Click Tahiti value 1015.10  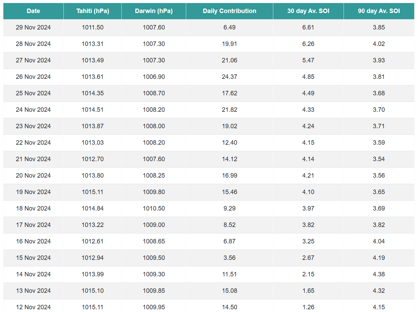93,291
